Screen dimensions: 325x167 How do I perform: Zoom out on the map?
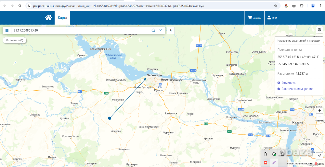320,117
